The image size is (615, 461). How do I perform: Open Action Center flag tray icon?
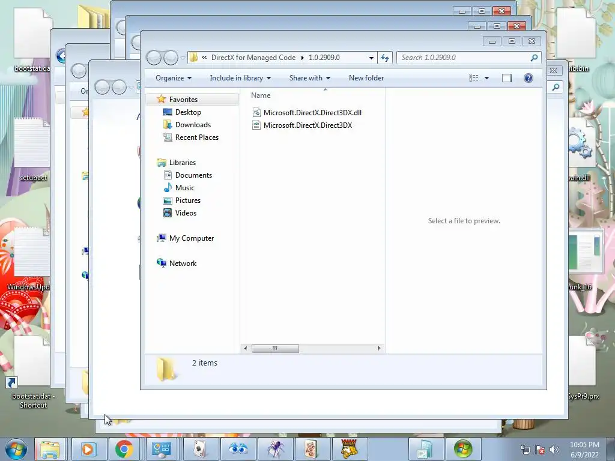click(x=540, y=450)
